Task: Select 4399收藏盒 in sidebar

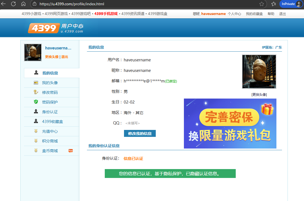Action: [50, 122]
